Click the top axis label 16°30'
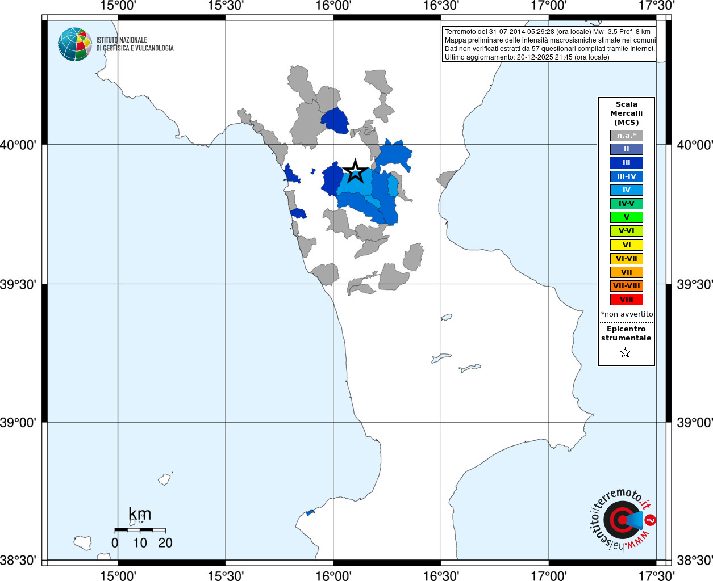 tap(441, 6)
